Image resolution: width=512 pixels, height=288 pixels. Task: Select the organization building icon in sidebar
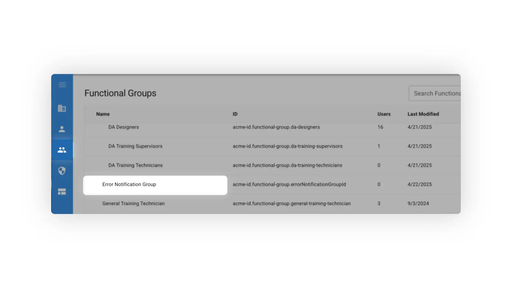pyautogui.click(x=62, y=108)
